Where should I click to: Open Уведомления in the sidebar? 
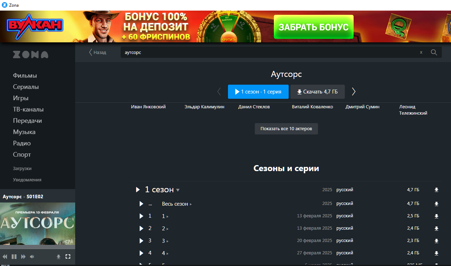[x=27, y=180]
